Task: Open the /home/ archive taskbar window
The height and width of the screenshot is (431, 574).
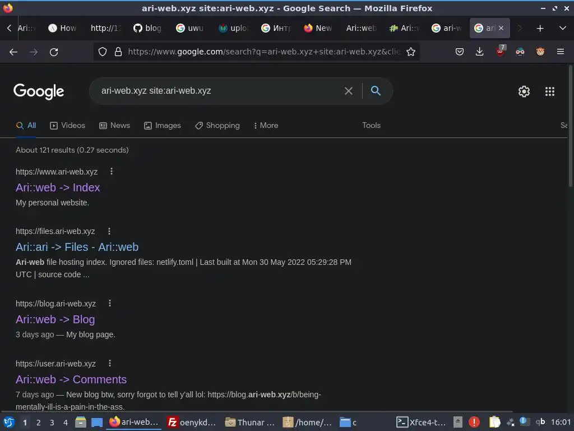Action: coord(307,422)
